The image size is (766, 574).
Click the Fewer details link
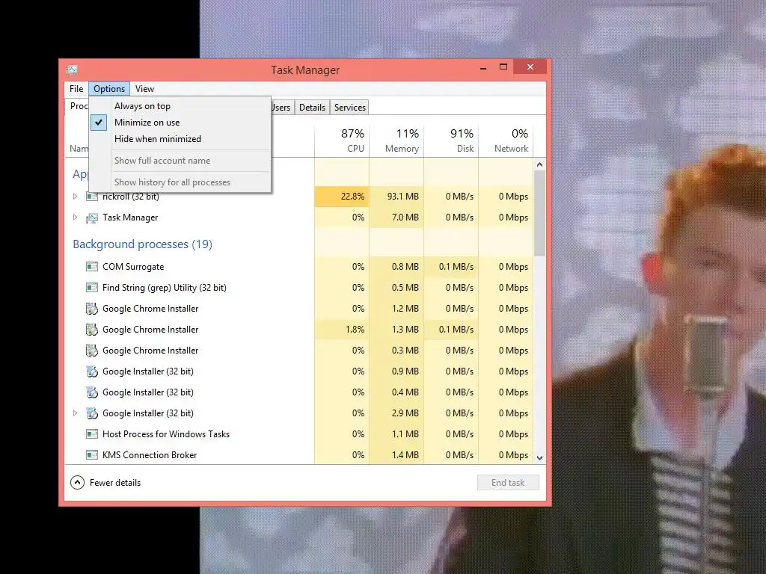click(114, 483)
